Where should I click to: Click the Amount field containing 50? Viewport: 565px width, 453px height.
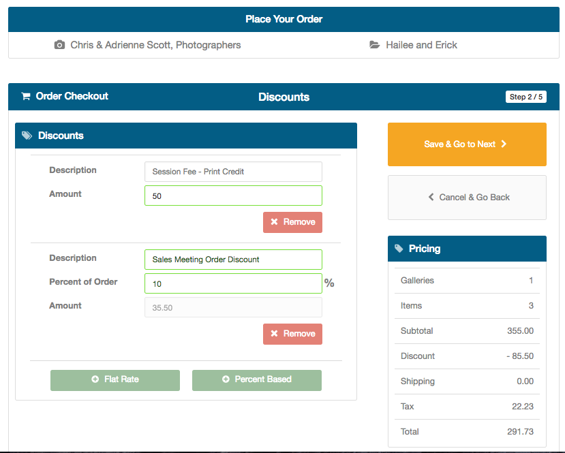click(234, 196)
